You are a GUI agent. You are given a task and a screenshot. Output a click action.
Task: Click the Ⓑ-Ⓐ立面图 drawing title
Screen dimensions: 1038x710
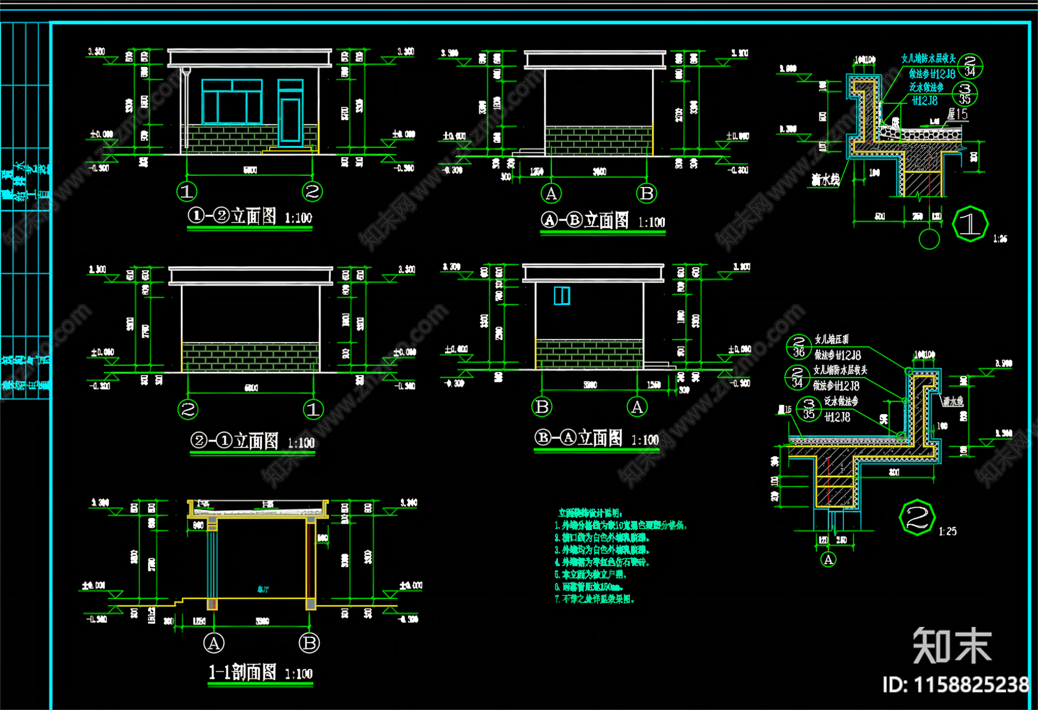(579, 438)
